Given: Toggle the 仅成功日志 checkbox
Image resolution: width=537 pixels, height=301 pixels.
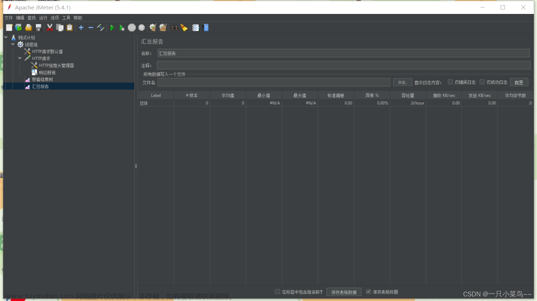Looking at the screenshot, I should [x=482, y=82].
